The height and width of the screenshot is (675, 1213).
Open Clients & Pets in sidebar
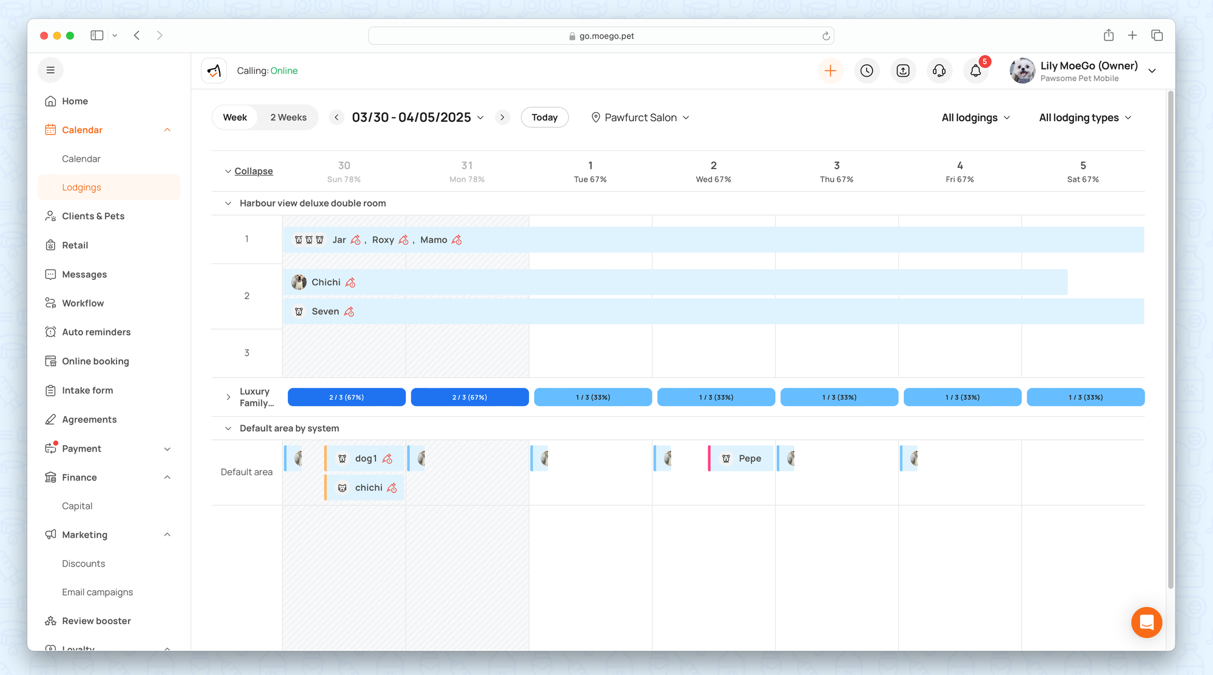coord(93,216)
